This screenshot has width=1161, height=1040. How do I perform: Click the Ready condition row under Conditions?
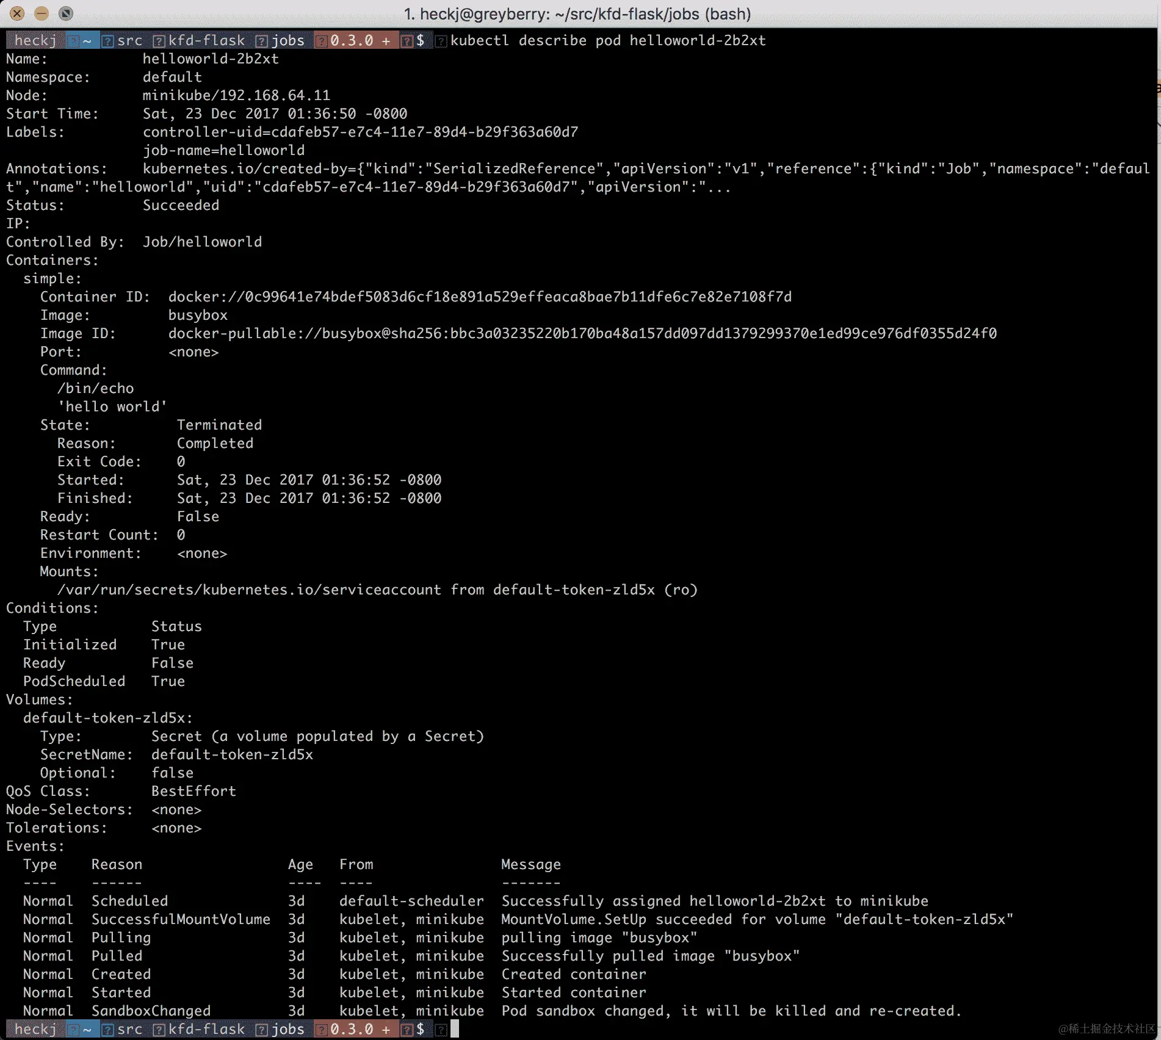coord(108,663)
